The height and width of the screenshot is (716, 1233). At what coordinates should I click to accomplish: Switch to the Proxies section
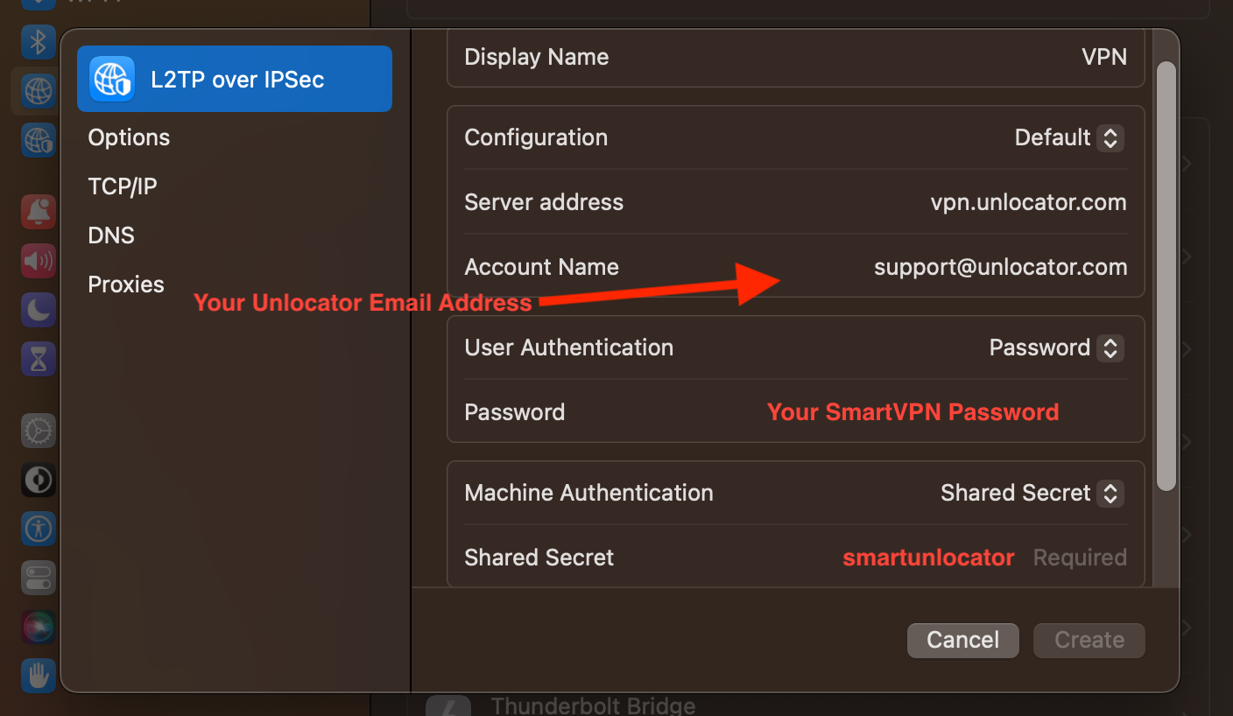pyautogui.click(x=126, y=284)
